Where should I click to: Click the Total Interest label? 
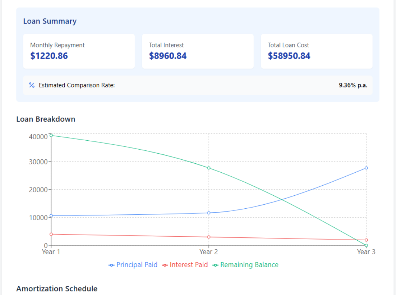[x=166, y=45]
